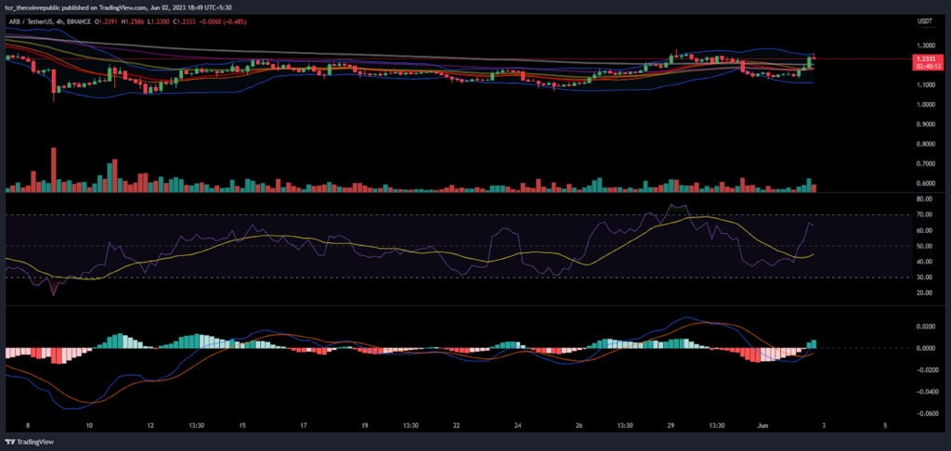Select the low value L1.2300
The width and height of the screenshot is (951, 451).
click(160, 21)
